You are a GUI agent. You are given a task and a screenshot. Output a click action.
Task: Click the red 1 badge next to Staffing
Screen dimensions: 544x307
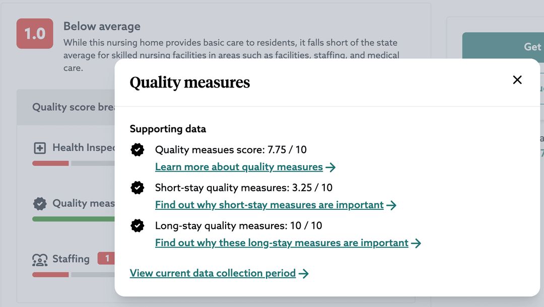[x=106, y=258]
